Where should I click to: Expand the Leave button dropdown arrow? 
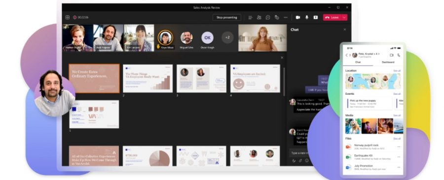point(344,17)
